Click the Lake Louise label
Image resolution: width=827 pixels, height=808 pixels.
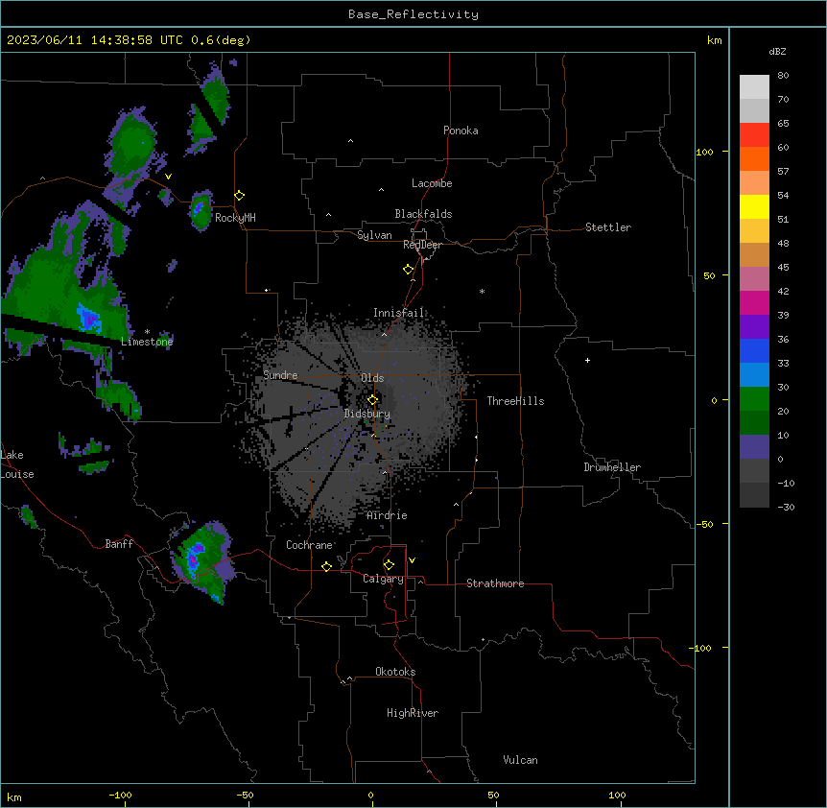pos(16,464)
